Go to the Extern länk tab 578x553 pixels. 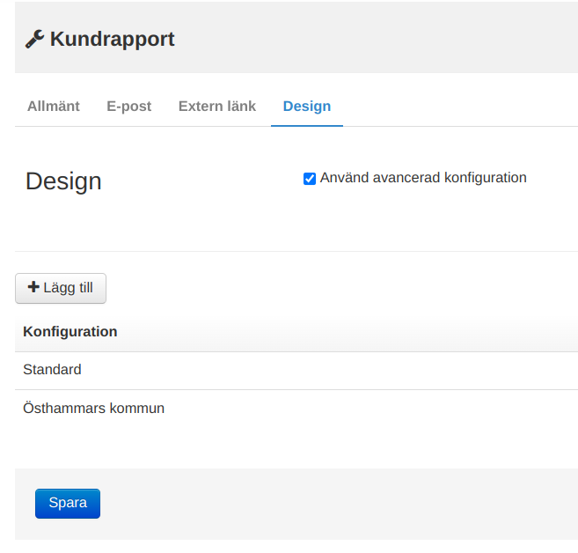click(x=217, y=107)
